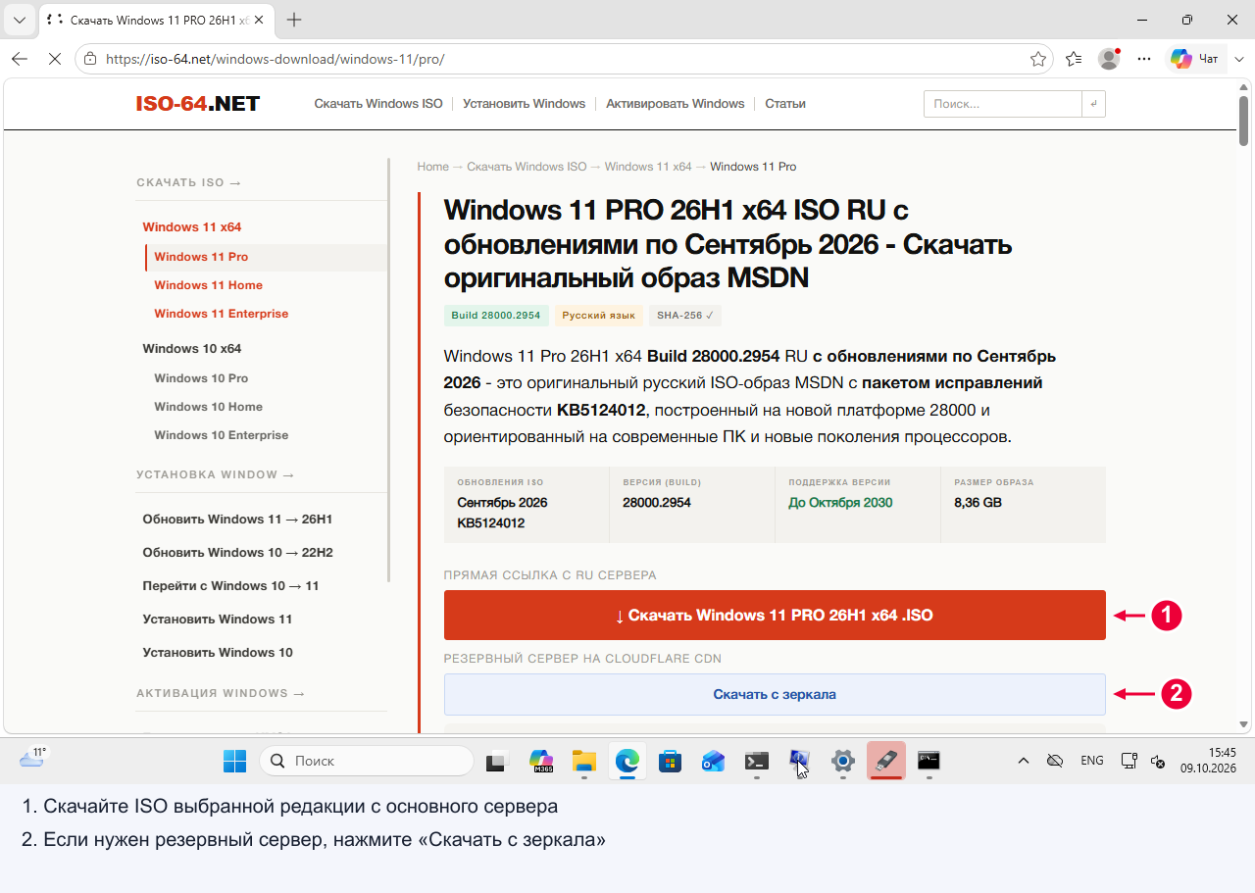This screenshot has height=893, width=1255.
Task: Open the Активировать Windows menu
Action: point(676,104)
